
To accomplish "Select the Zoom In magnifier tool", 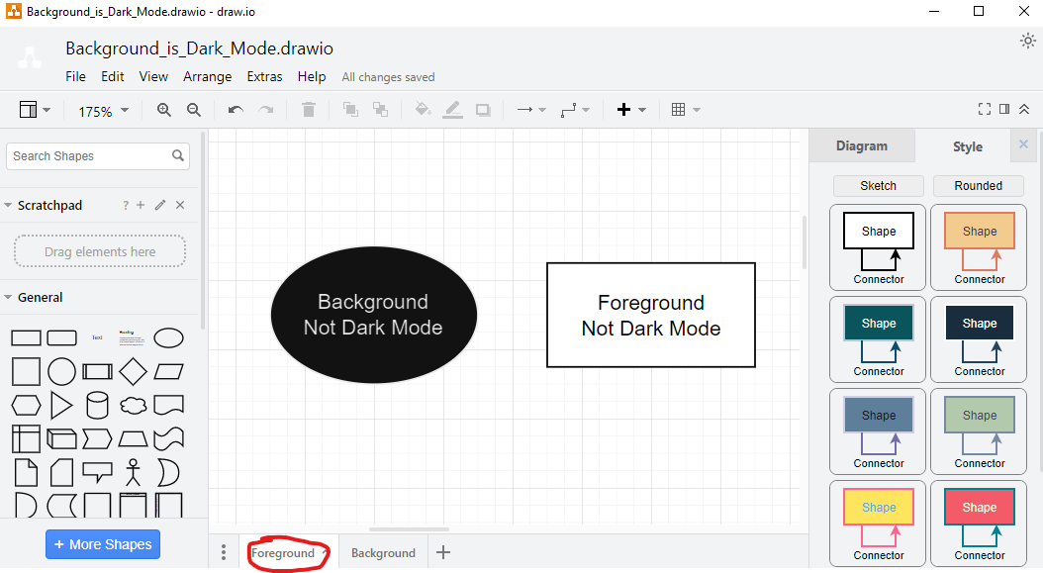I will 164,110.
